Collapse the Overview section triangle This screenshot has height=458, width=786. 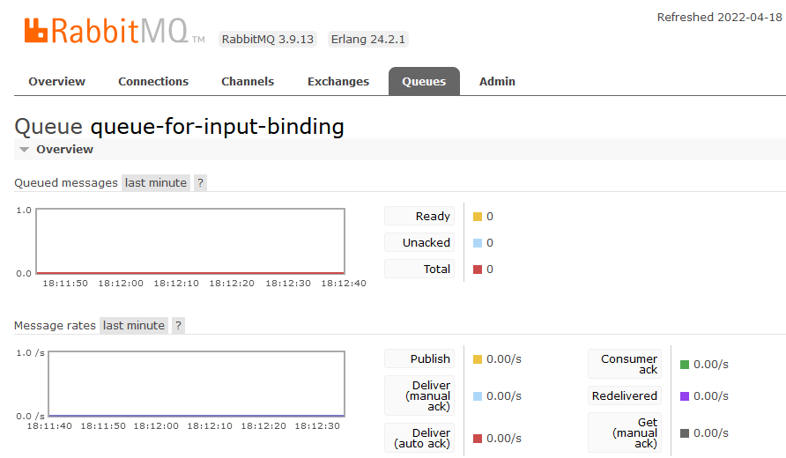(x=24, y=150)
